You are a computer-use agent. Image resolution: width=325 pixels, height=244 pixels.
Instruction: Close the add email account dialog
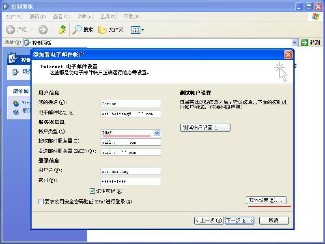288,54
